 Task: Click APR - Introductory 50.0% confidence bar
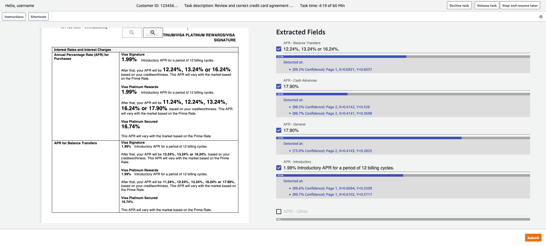point(403,176)
